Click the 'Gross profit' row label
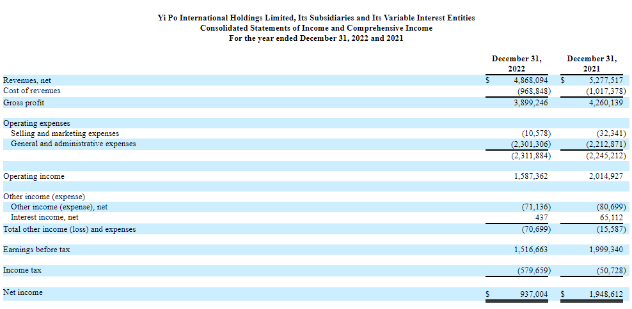The width and height of the screenshot is (632, 309). pos(24,103)
